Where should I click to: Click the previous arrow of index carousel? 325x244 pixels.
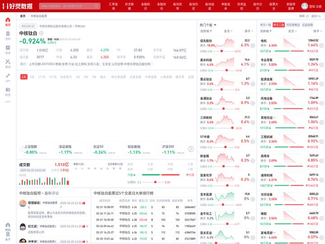pos(22,149)
